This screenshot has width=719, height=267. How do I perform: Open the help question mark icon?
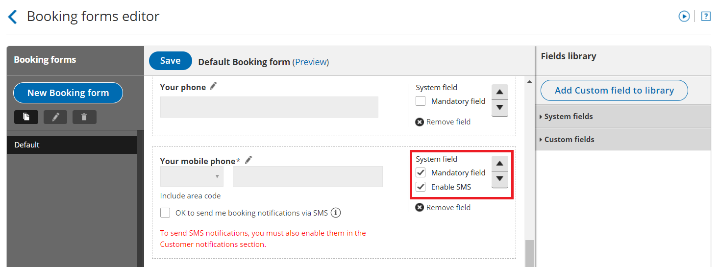tap(706, 16)
